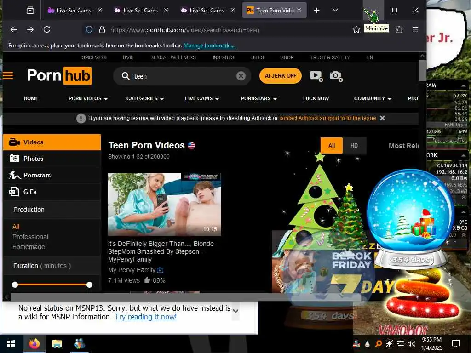Screen dimensions: 471x353
Task: Open the Shop top link
Action: pyautogui.click(x=287, y=57)
